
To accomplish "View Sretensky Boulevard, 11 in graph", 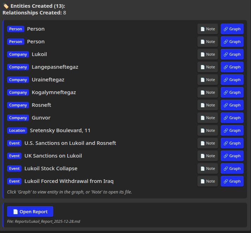I will coord(232,130).
